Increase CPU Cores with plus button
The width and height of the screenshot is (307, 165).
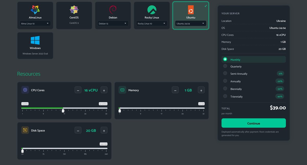point(104,90)
